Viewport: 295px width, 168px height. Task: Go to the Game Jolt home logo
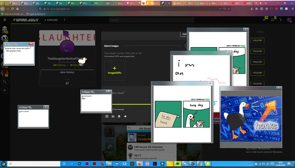click(x=26, y=20)
